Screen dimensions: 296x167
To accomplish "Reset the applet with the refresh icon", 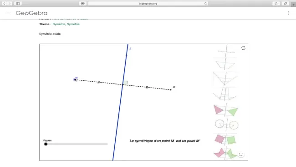I will tap(243, 48).
